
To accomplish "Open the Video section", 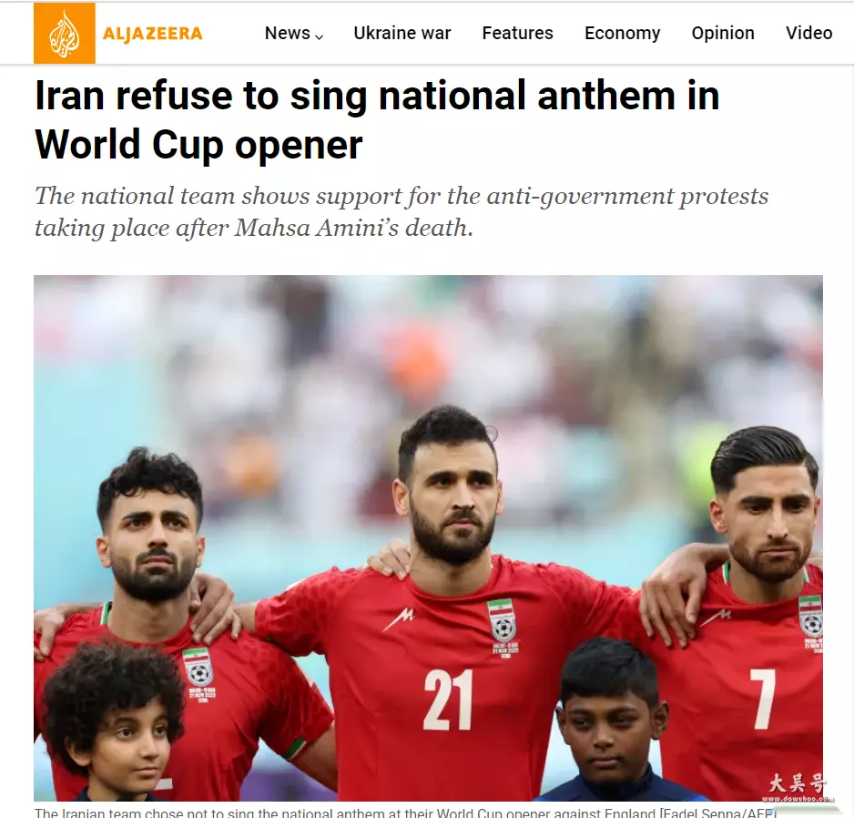I will [808, 33].
